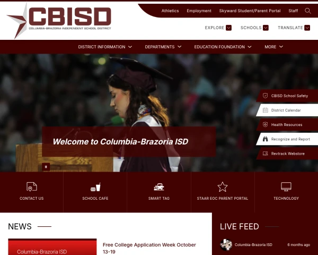
Task: Click the Contact Us map pin icon
Action: tap(32, 186)
